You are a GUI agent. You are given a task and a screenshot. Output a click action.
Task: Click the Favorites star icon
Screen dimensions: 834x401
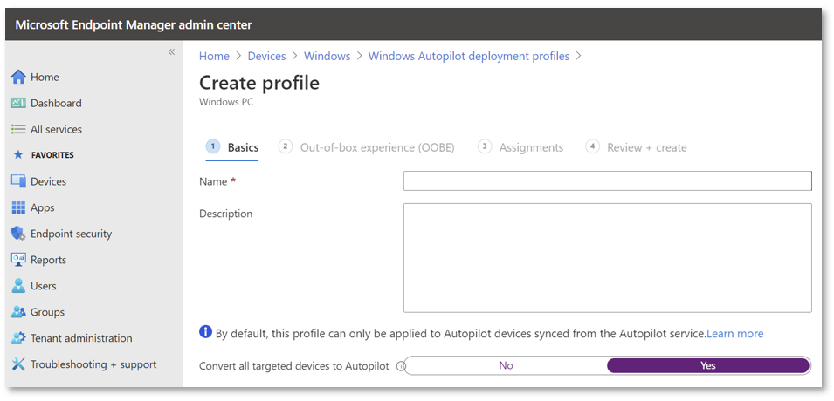coord(18,155)
